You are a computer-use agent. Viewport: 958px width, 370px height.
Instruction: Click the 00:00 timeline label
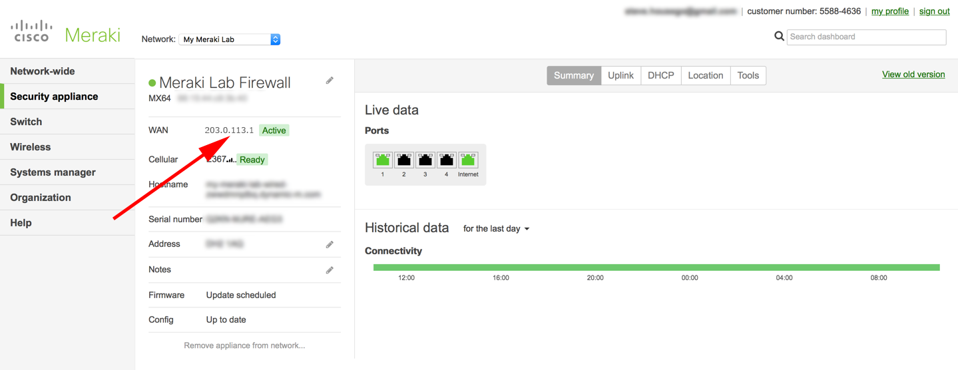[x=690, y=277]
